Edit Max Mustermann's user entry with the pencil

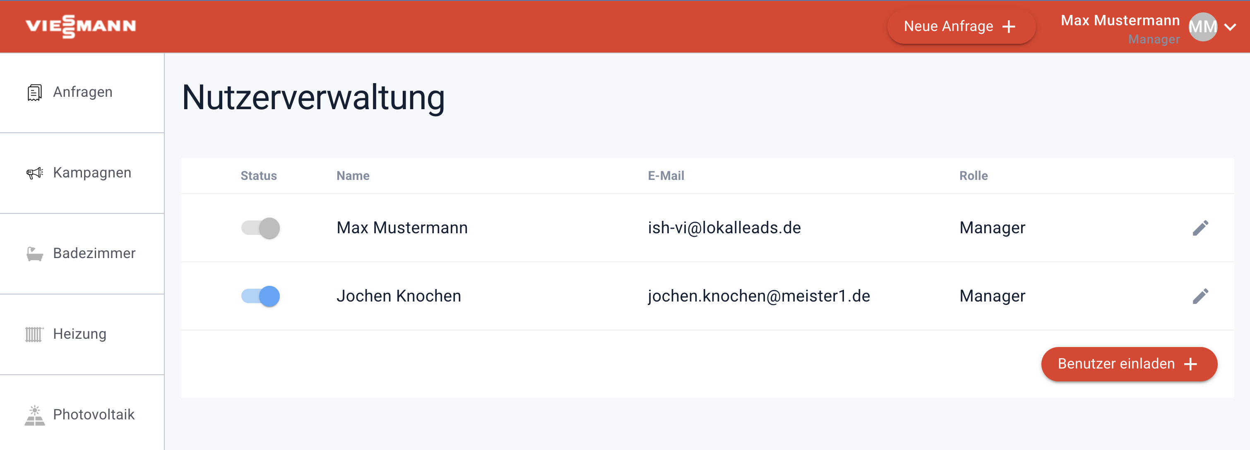(x=1200, y=228)
